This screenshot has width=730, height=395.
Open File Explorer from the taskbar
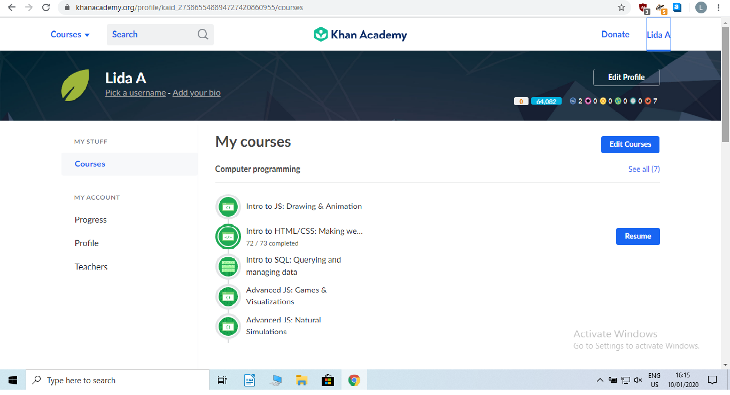pos(301,381)
